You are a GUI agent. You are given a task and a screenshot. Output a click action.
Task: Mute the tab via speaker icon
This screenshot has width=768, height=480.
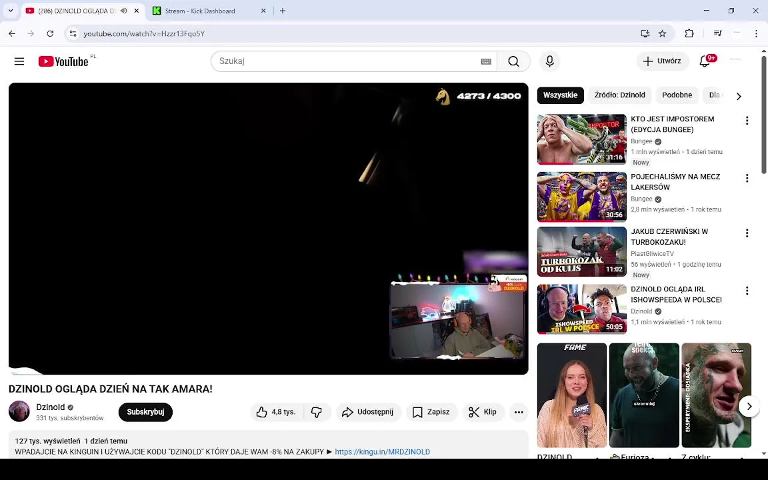tap(124, 11)
